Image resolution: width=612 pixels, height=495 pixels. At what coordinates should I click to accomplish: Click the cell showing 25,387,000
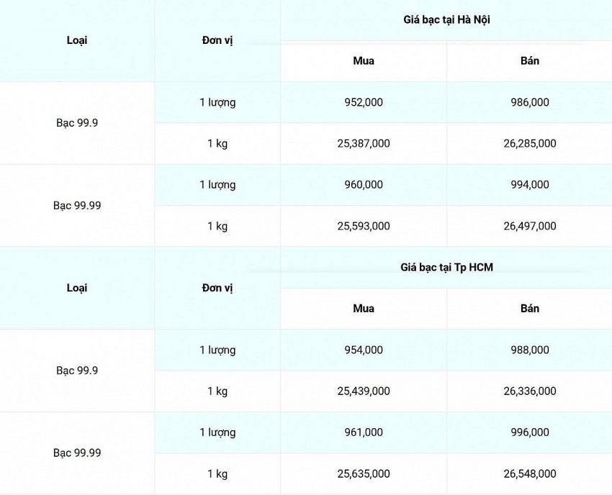pos(364,143)
